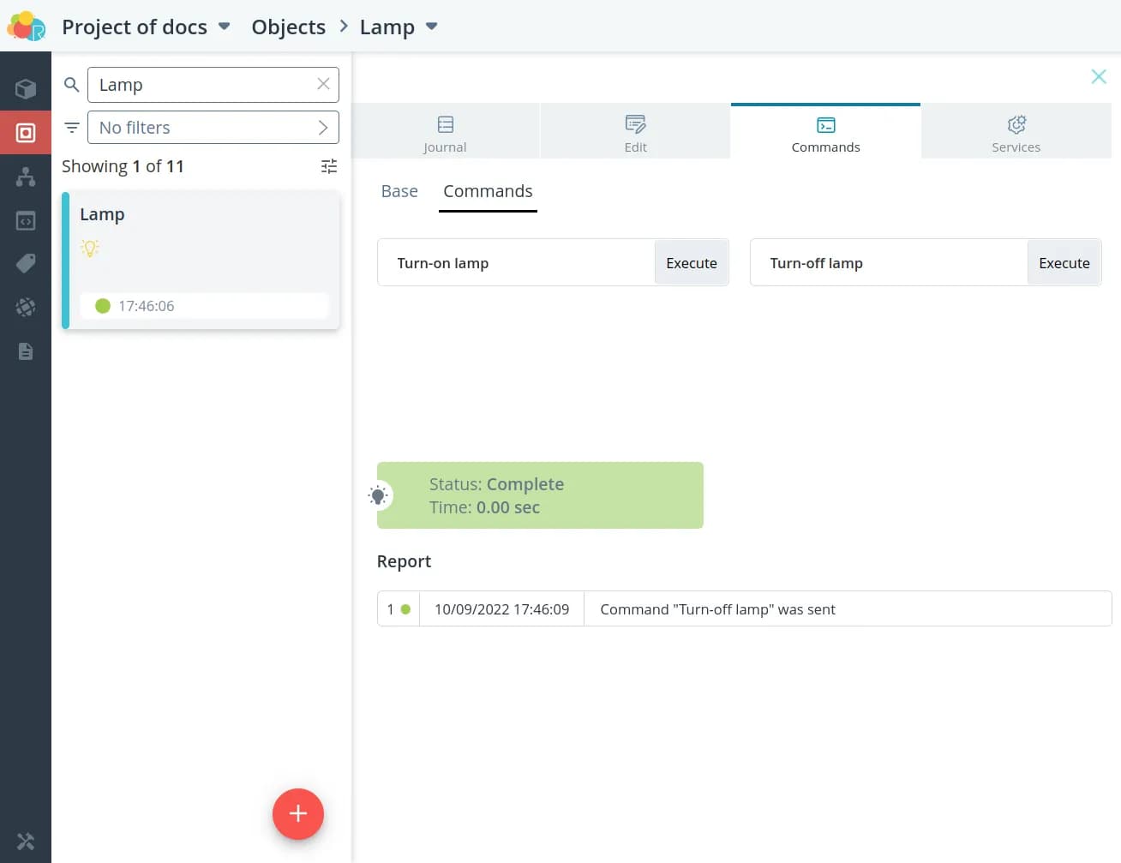1121x863 pixels.
Task: Clear the Lamp search field
Action: click(323, 84)
